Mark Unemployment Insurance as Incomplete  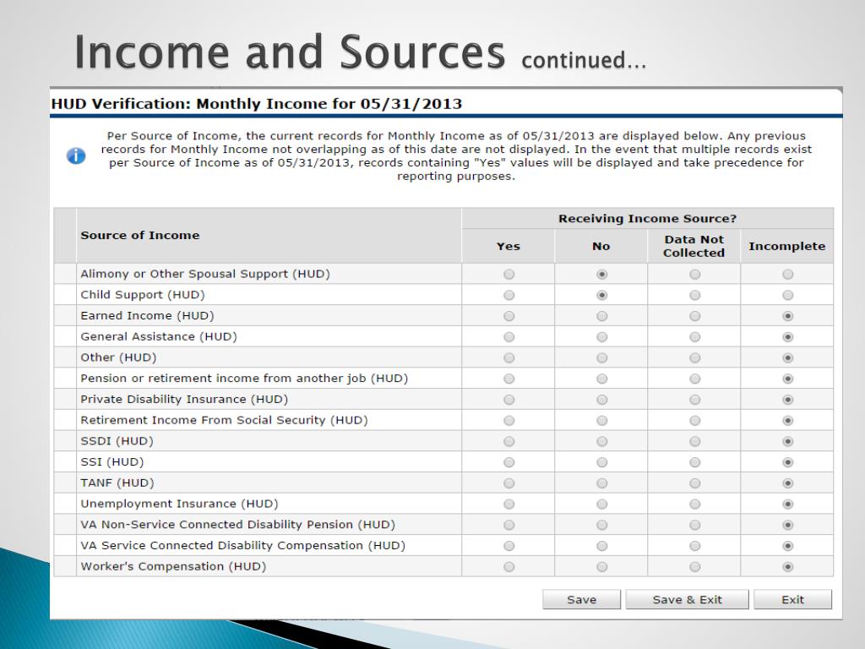(788, 504)
